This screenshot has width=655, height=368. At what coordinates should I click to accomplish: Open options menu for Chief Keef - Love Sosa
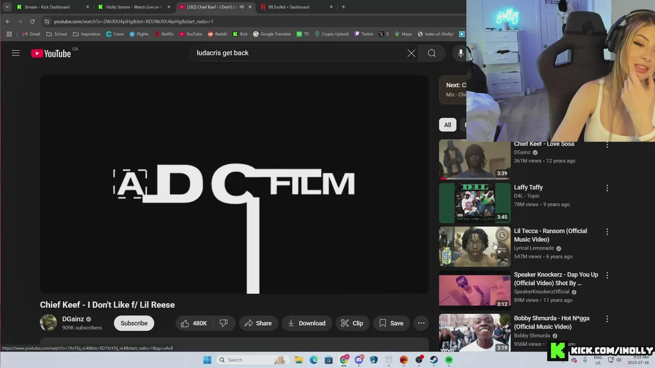(x=607, y=145)
